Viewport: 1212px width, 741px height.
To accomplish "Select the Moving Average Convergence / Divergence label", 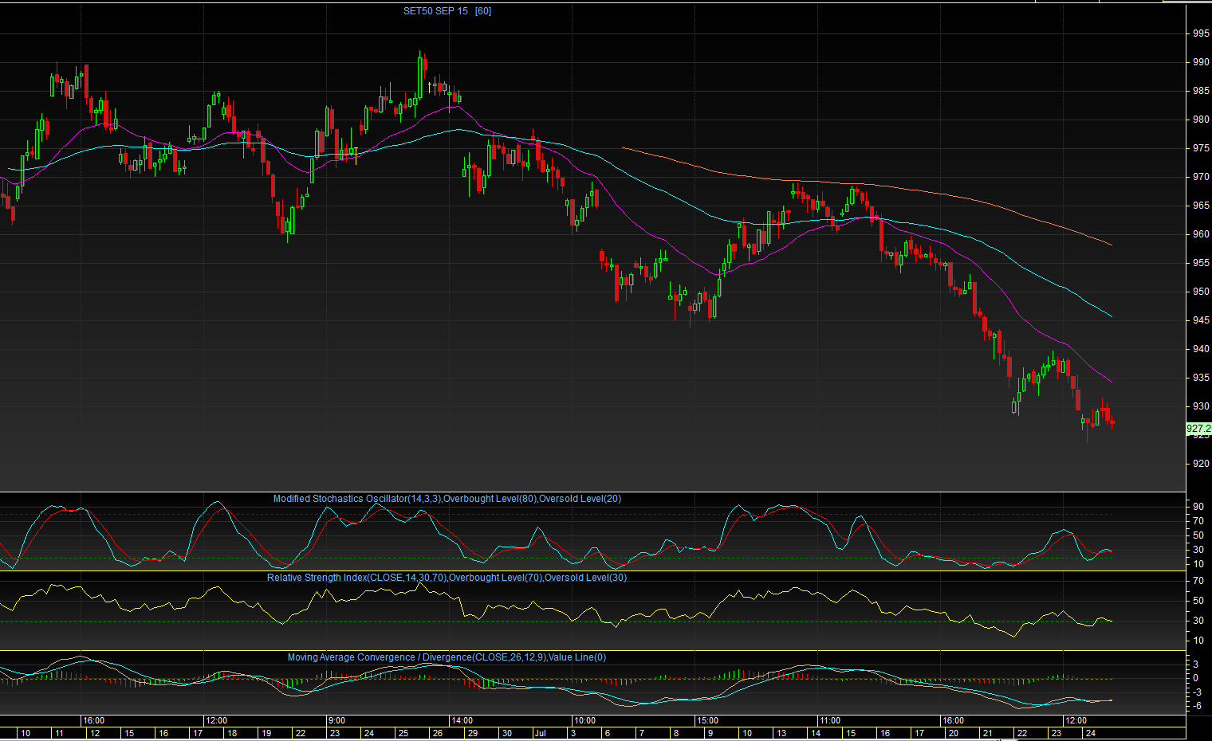I will 447,657.
